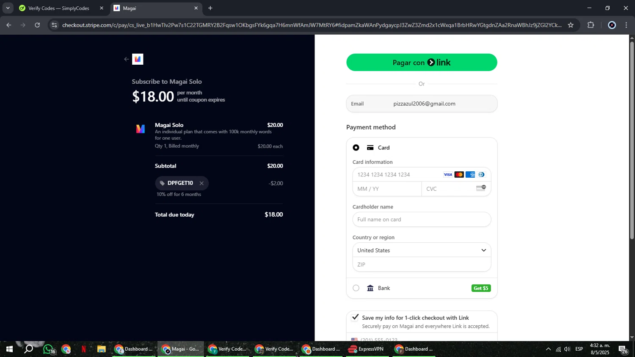Select the Bank payment radio button

coord(356,288)
